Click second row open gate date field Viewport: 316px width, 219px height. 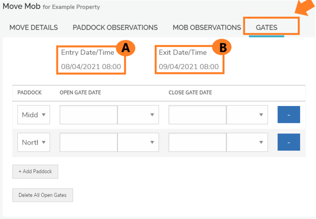point(88,142)
